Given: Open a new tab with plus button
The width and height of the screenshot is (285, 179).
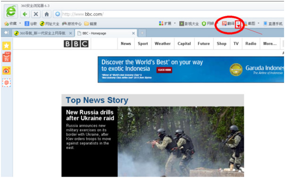Looking at the screenshot, I should tap(142, 33).
